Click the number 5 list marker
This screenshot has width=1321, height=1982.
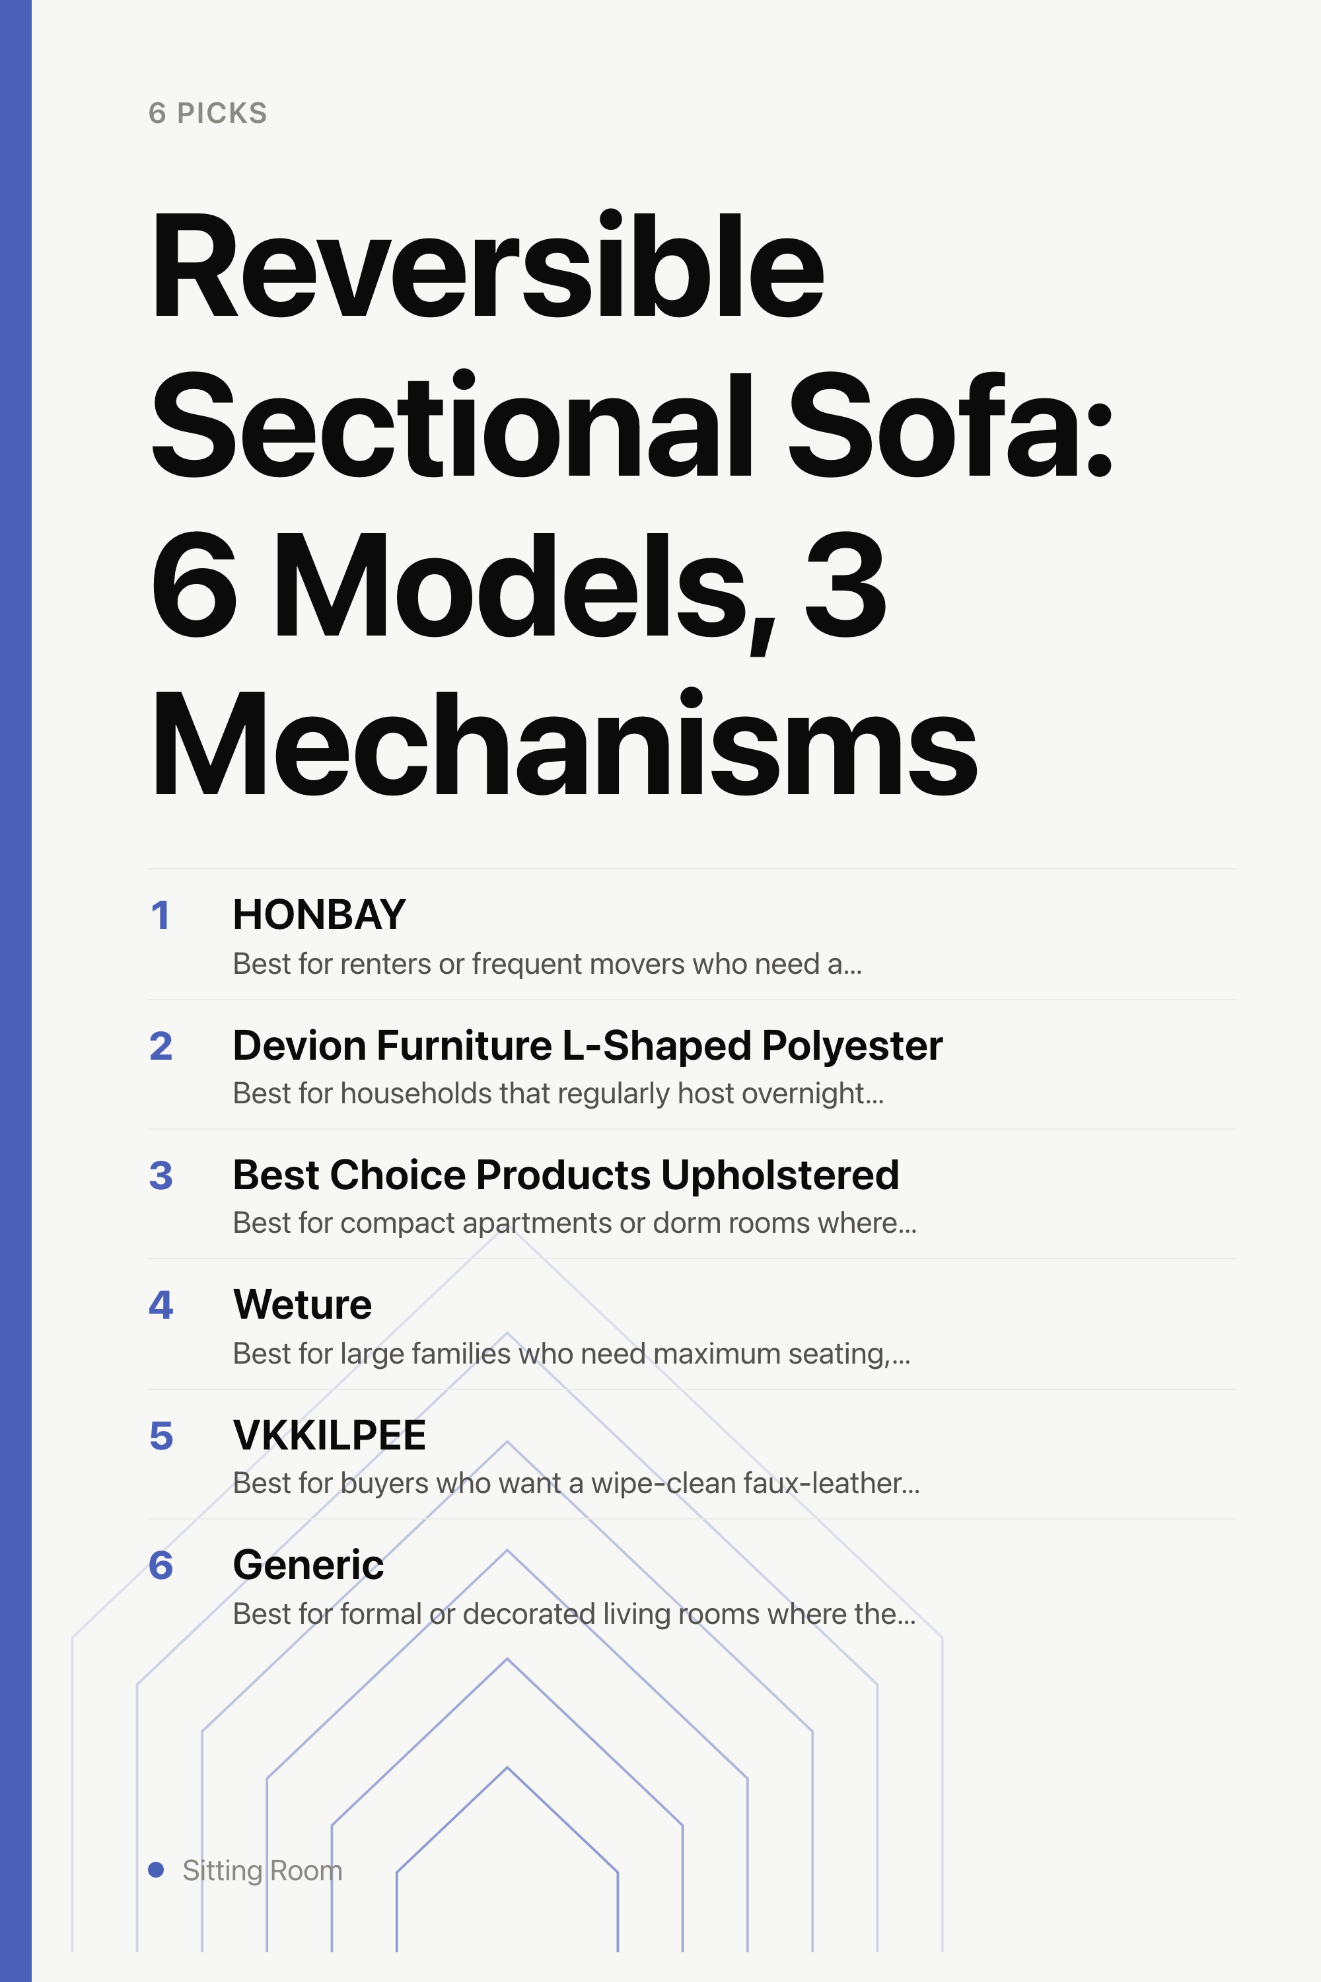point(161,1436)
